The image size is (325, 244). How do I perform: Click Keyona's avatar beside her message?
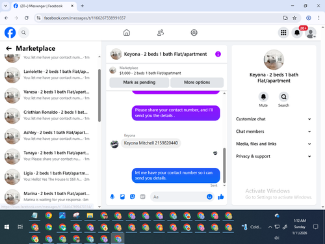point(114,144)
